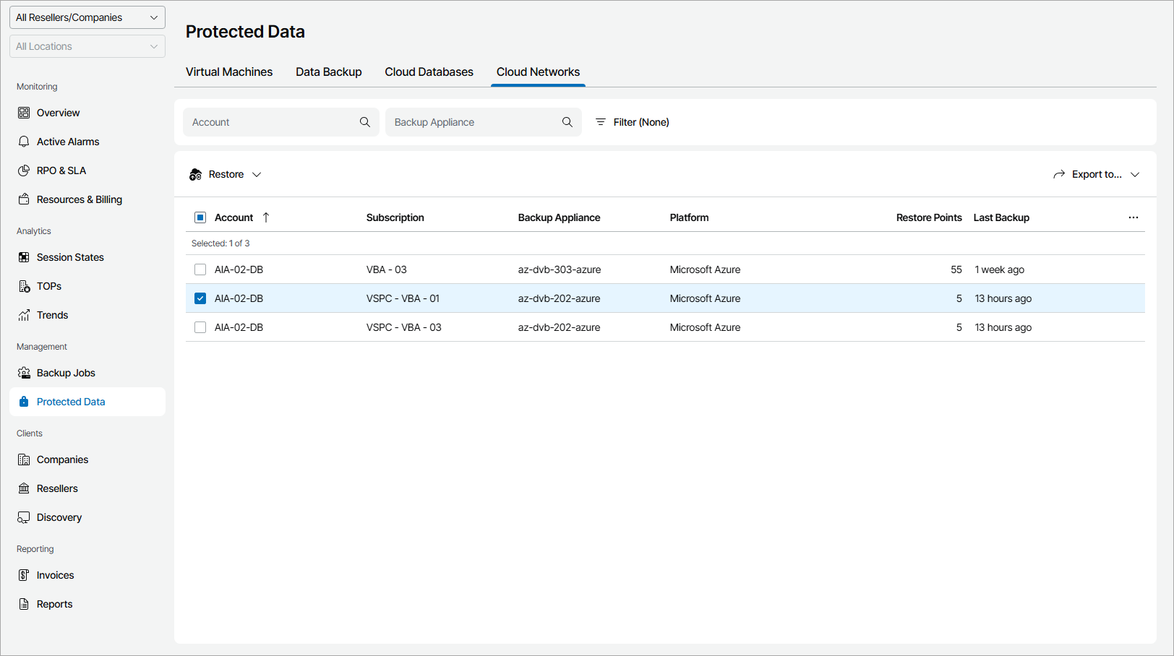1174x656 pixels.
Task: Uncheck the VSPC - VBA - 01 row checkbox
Action: [x=200, y=298]
